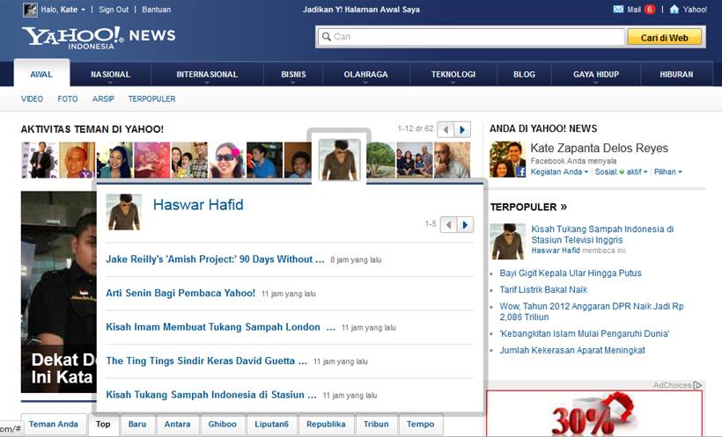Click the Sign Out link
722x437 pixels.
pos(114,10)
